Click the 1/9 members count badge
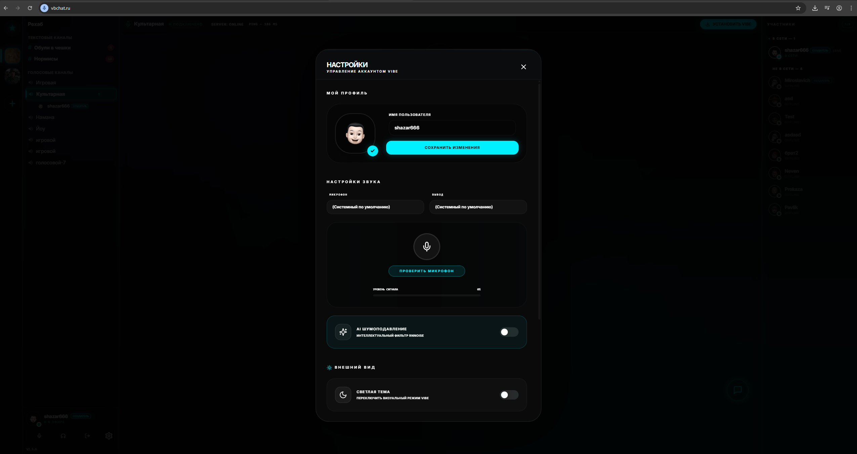Image resolution: width=857 pixels, height=454 pixels. tap(848, 24)
